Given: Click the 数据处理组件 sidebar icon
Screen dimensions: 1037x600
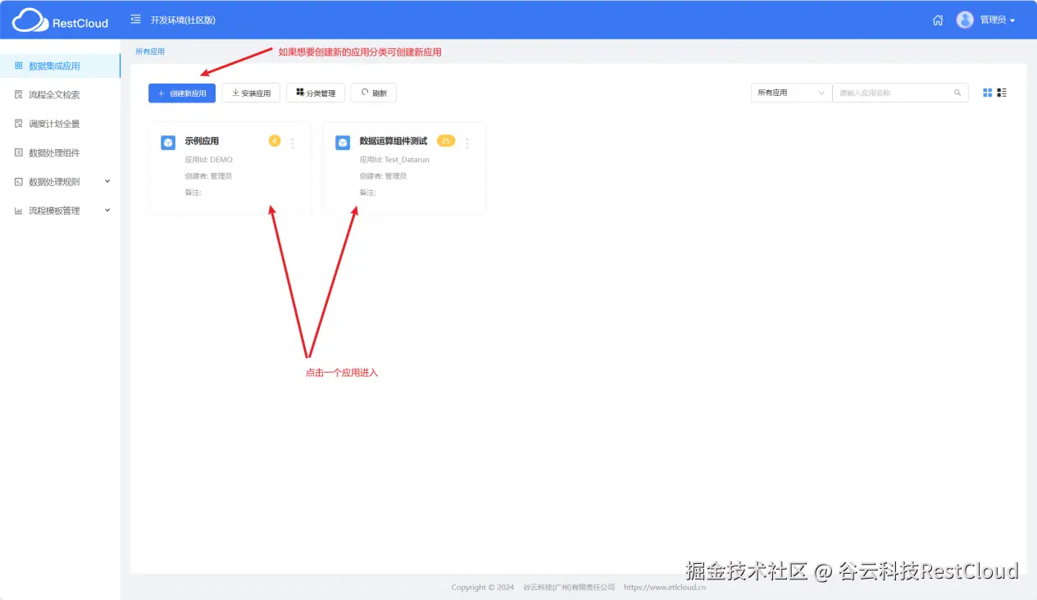Looking at the screenshot, I should [19, 152].
